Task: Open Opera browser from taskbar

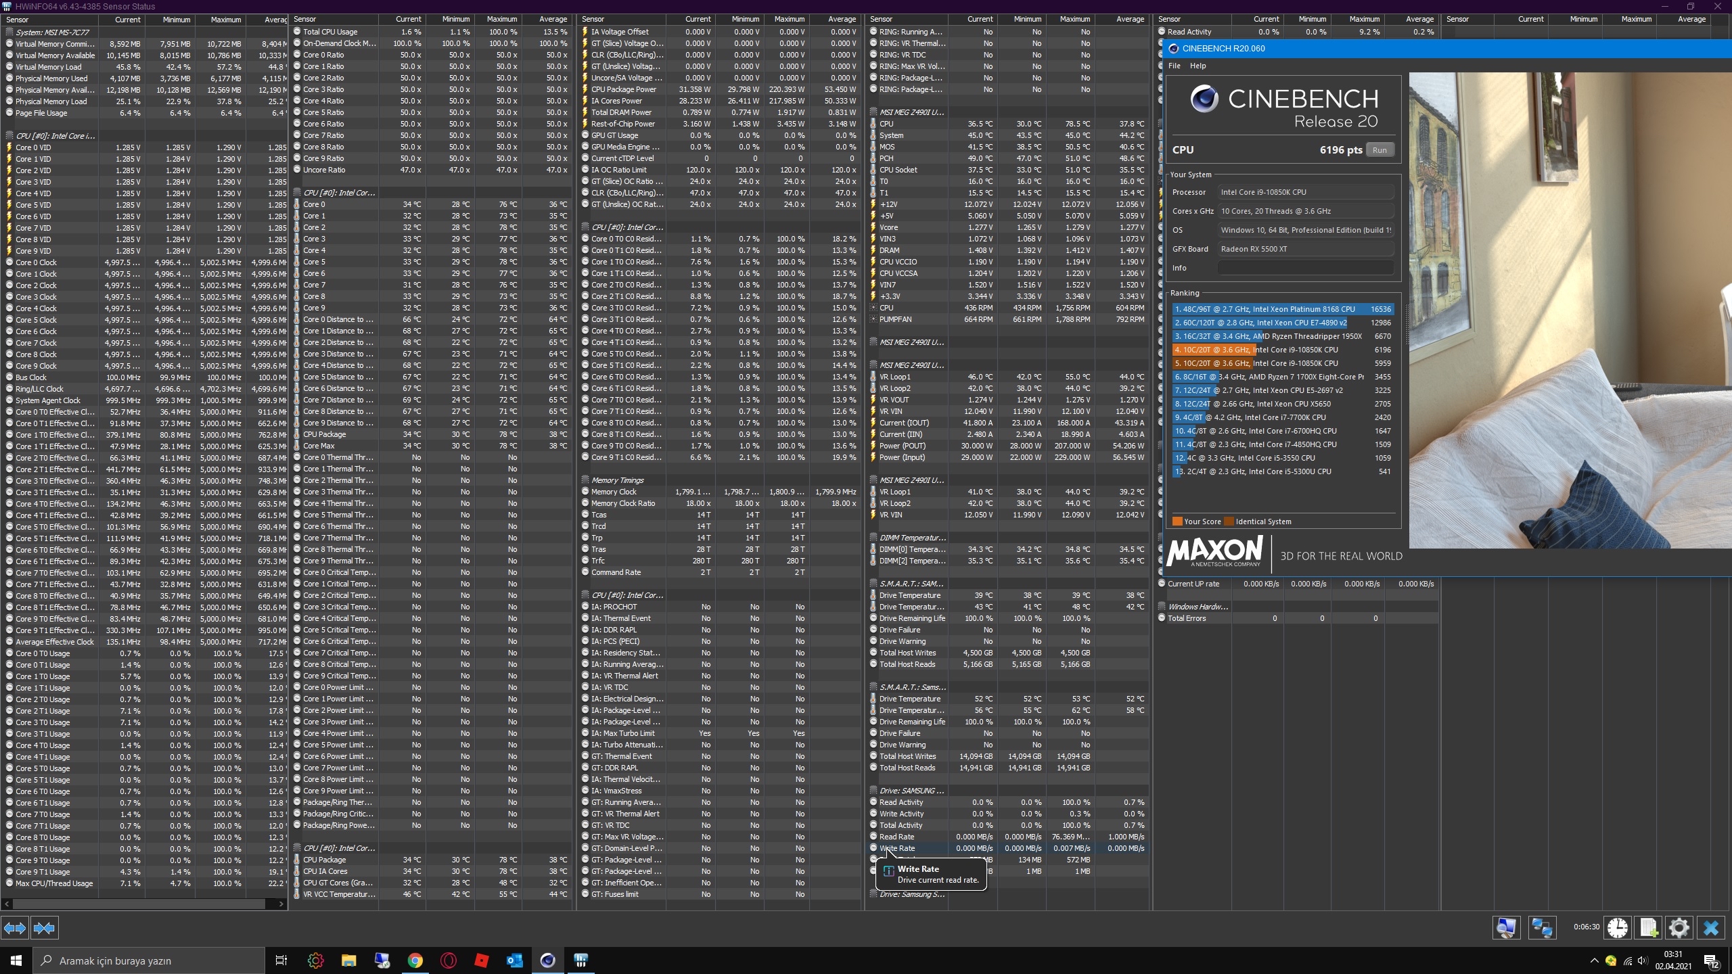Action: tap(448, 960)
